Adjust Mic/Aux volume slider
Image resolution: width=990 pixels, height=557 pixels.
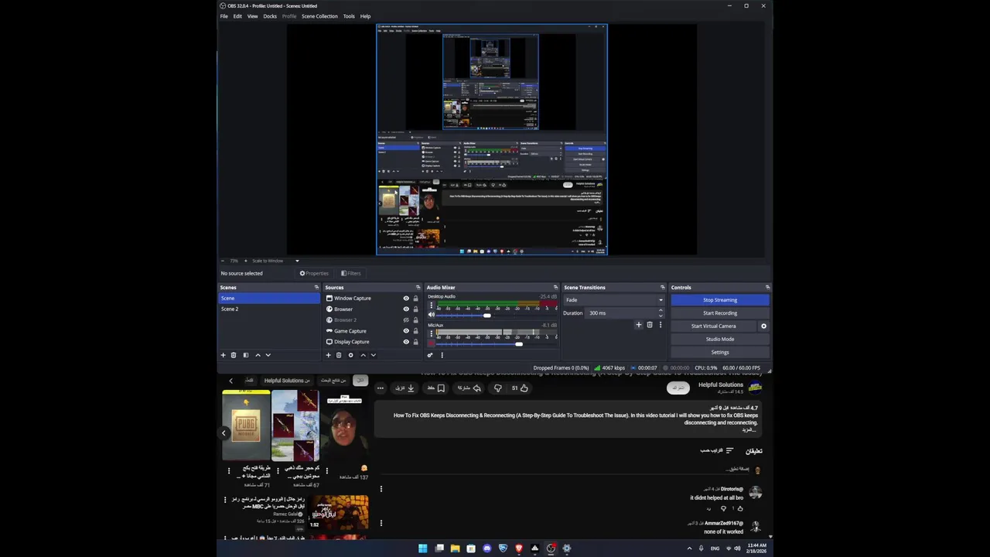(x=518, y=343)
